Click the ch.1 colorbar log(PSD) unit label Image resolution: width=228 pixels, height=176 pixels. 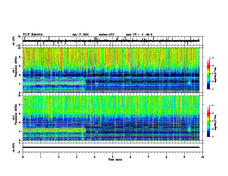click(x=216, y=75)
